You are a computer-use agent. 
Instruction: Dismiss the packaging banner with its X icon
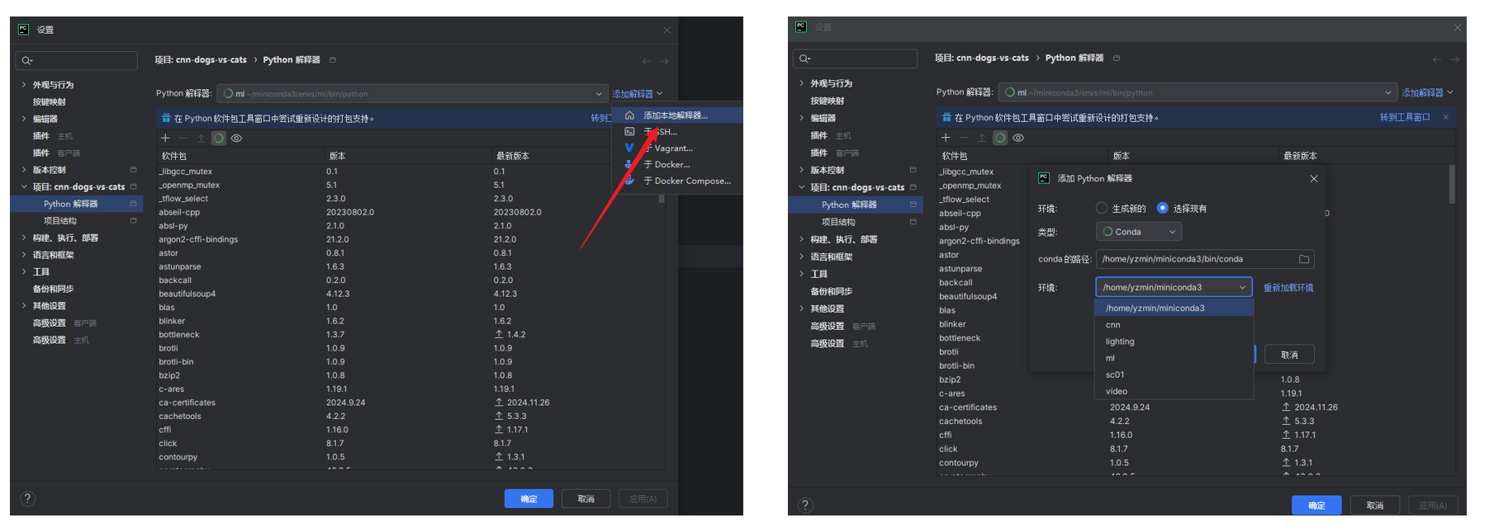tap(1445, 117)
